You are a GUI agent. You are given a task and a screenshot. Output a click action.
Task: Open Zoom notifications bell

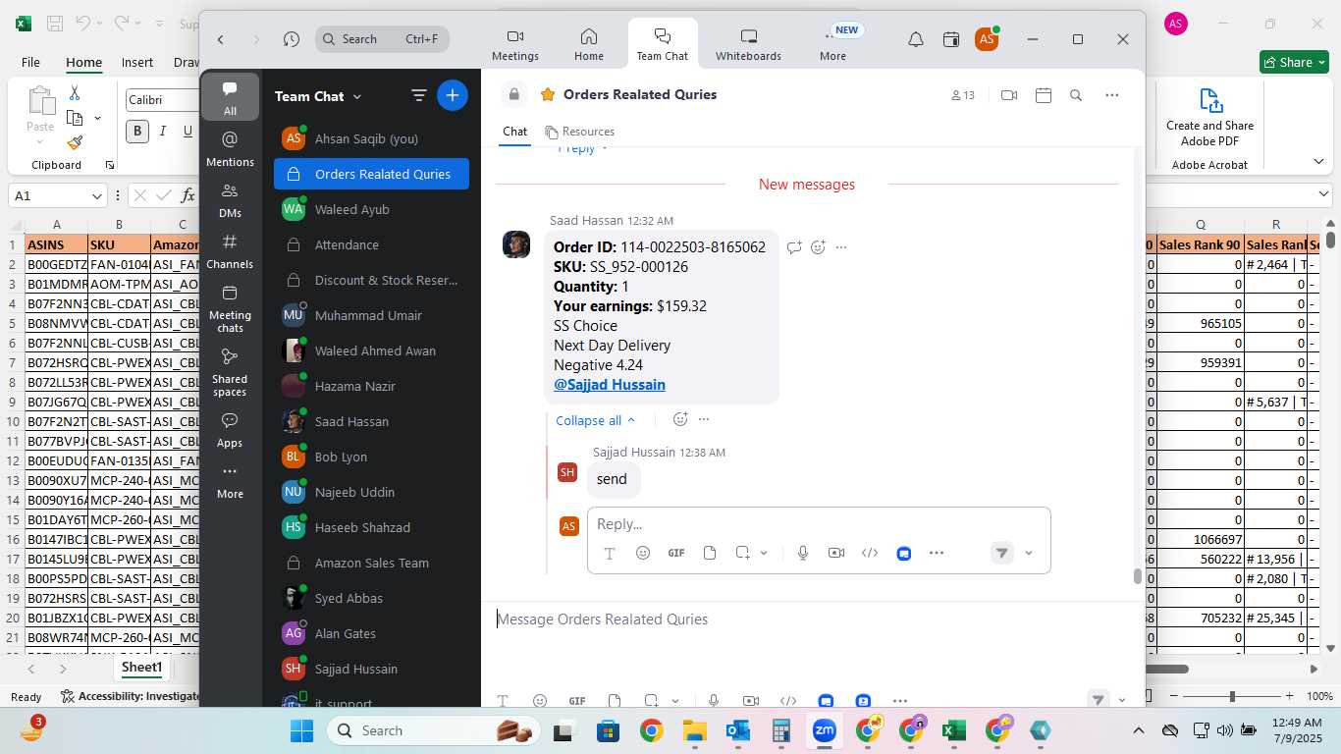[915, 39]
